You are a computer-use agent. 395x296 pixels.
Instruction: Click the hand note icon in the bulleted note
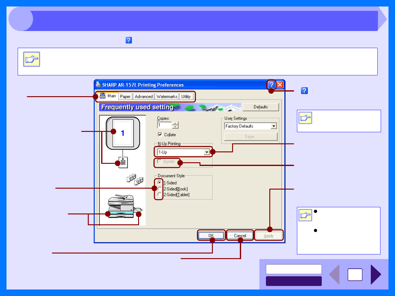tap(305, 215)
